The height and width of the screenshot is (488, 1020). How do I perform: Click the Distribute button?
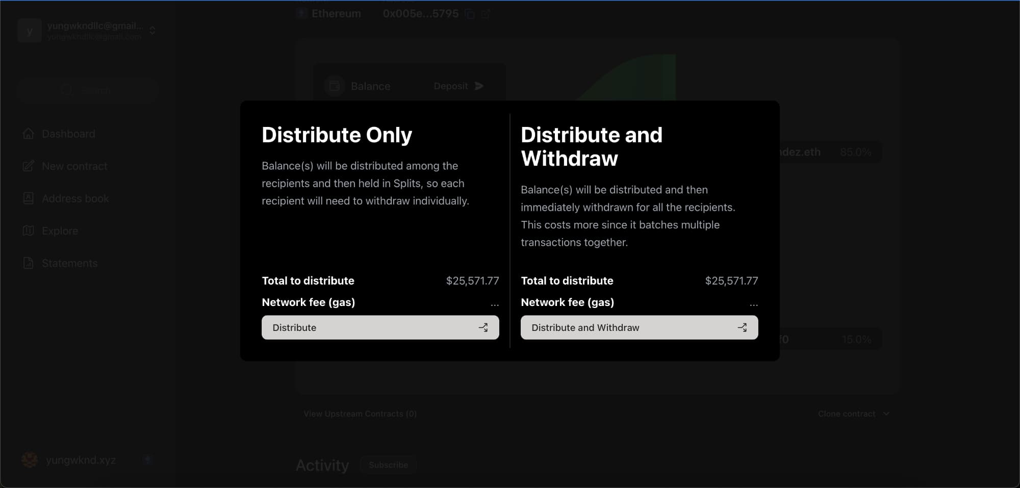point(379,327)
